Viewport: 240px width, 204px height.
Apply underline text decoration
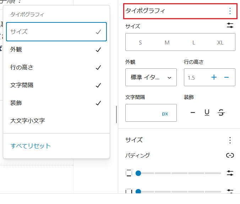[207, 113]
